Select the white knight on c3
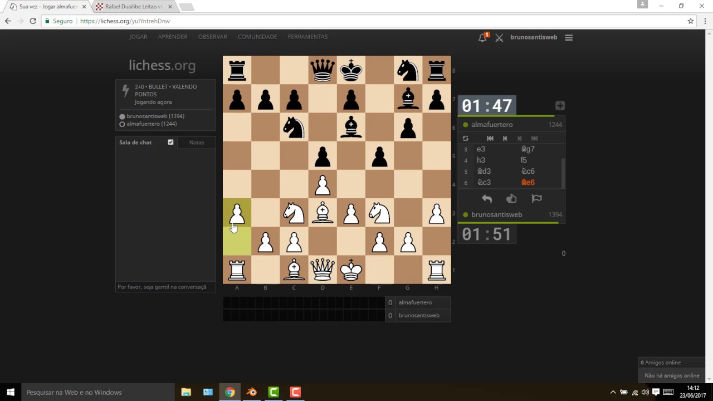This screenshot has width=713, height=401. pyautogui.click(x=294, y=213)
